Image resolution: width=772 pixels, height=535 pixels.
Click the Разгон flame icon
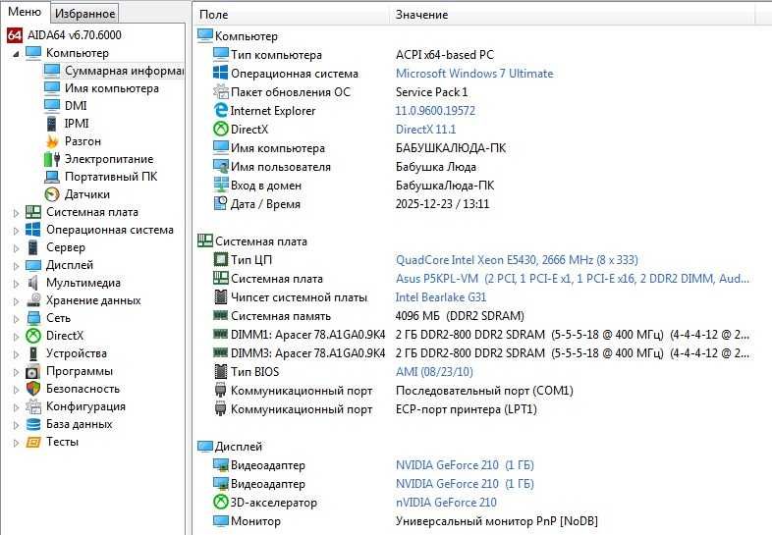(52, 141)
